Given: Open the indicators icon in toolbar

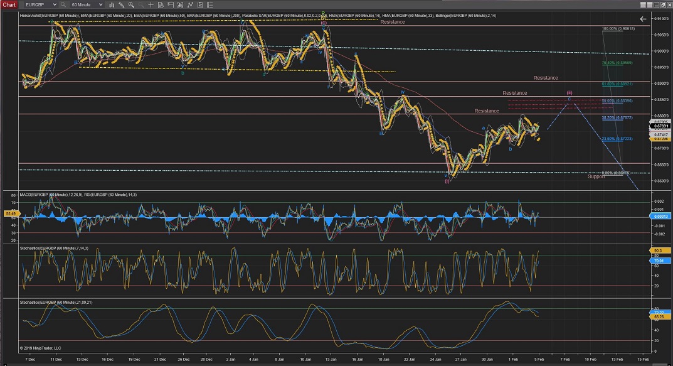Looking at the screenshot, I should point(180,5).
